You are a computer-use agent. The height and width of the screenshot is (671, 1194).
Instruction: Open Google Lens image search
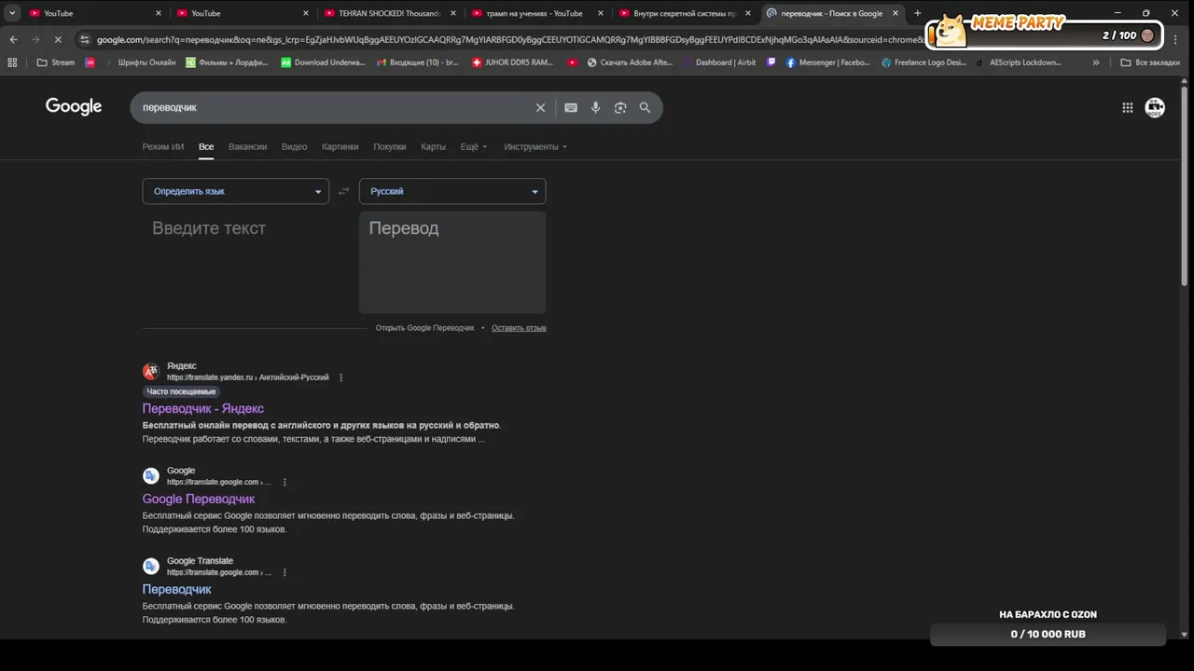coord(620,107)
